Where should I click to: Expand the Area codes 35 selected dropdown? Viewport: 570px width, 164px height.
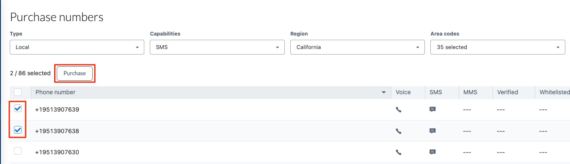tap(498, 47)
